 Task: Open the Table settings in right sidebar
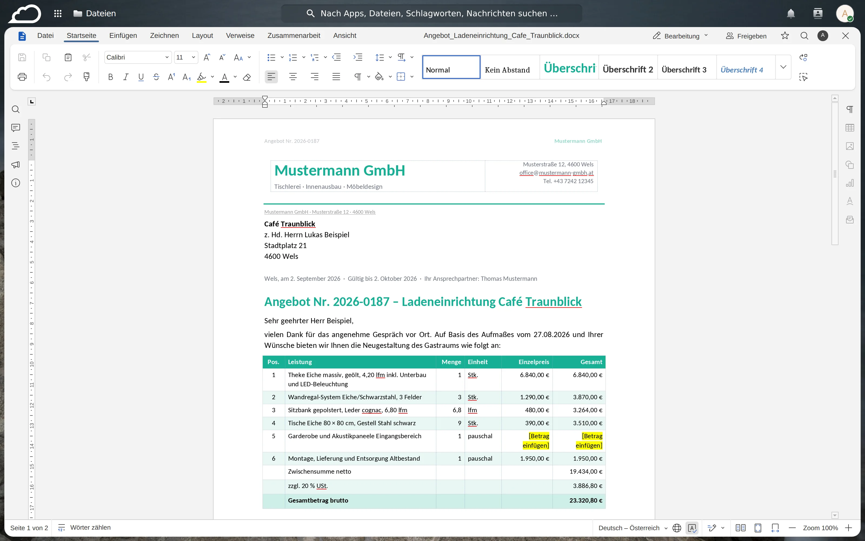coord(850,128)
